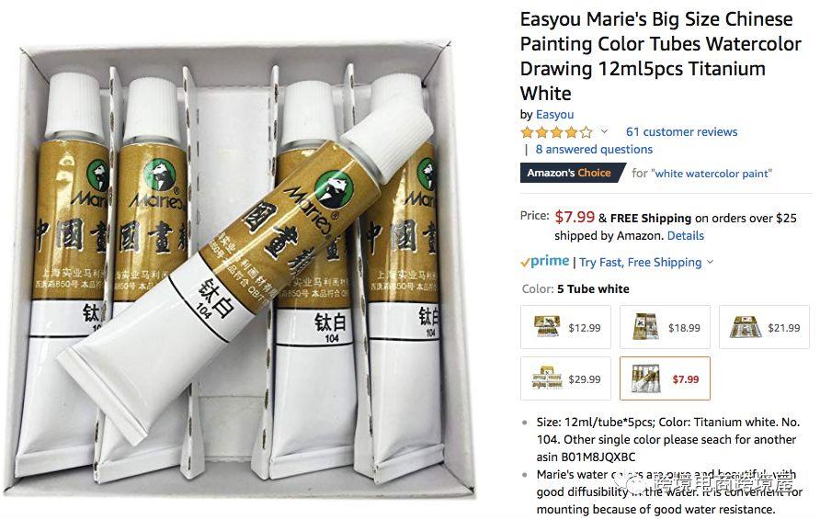Select the $18.99 color option
The height and width of the screenshot is (519, 820).
tap(666, 327)
